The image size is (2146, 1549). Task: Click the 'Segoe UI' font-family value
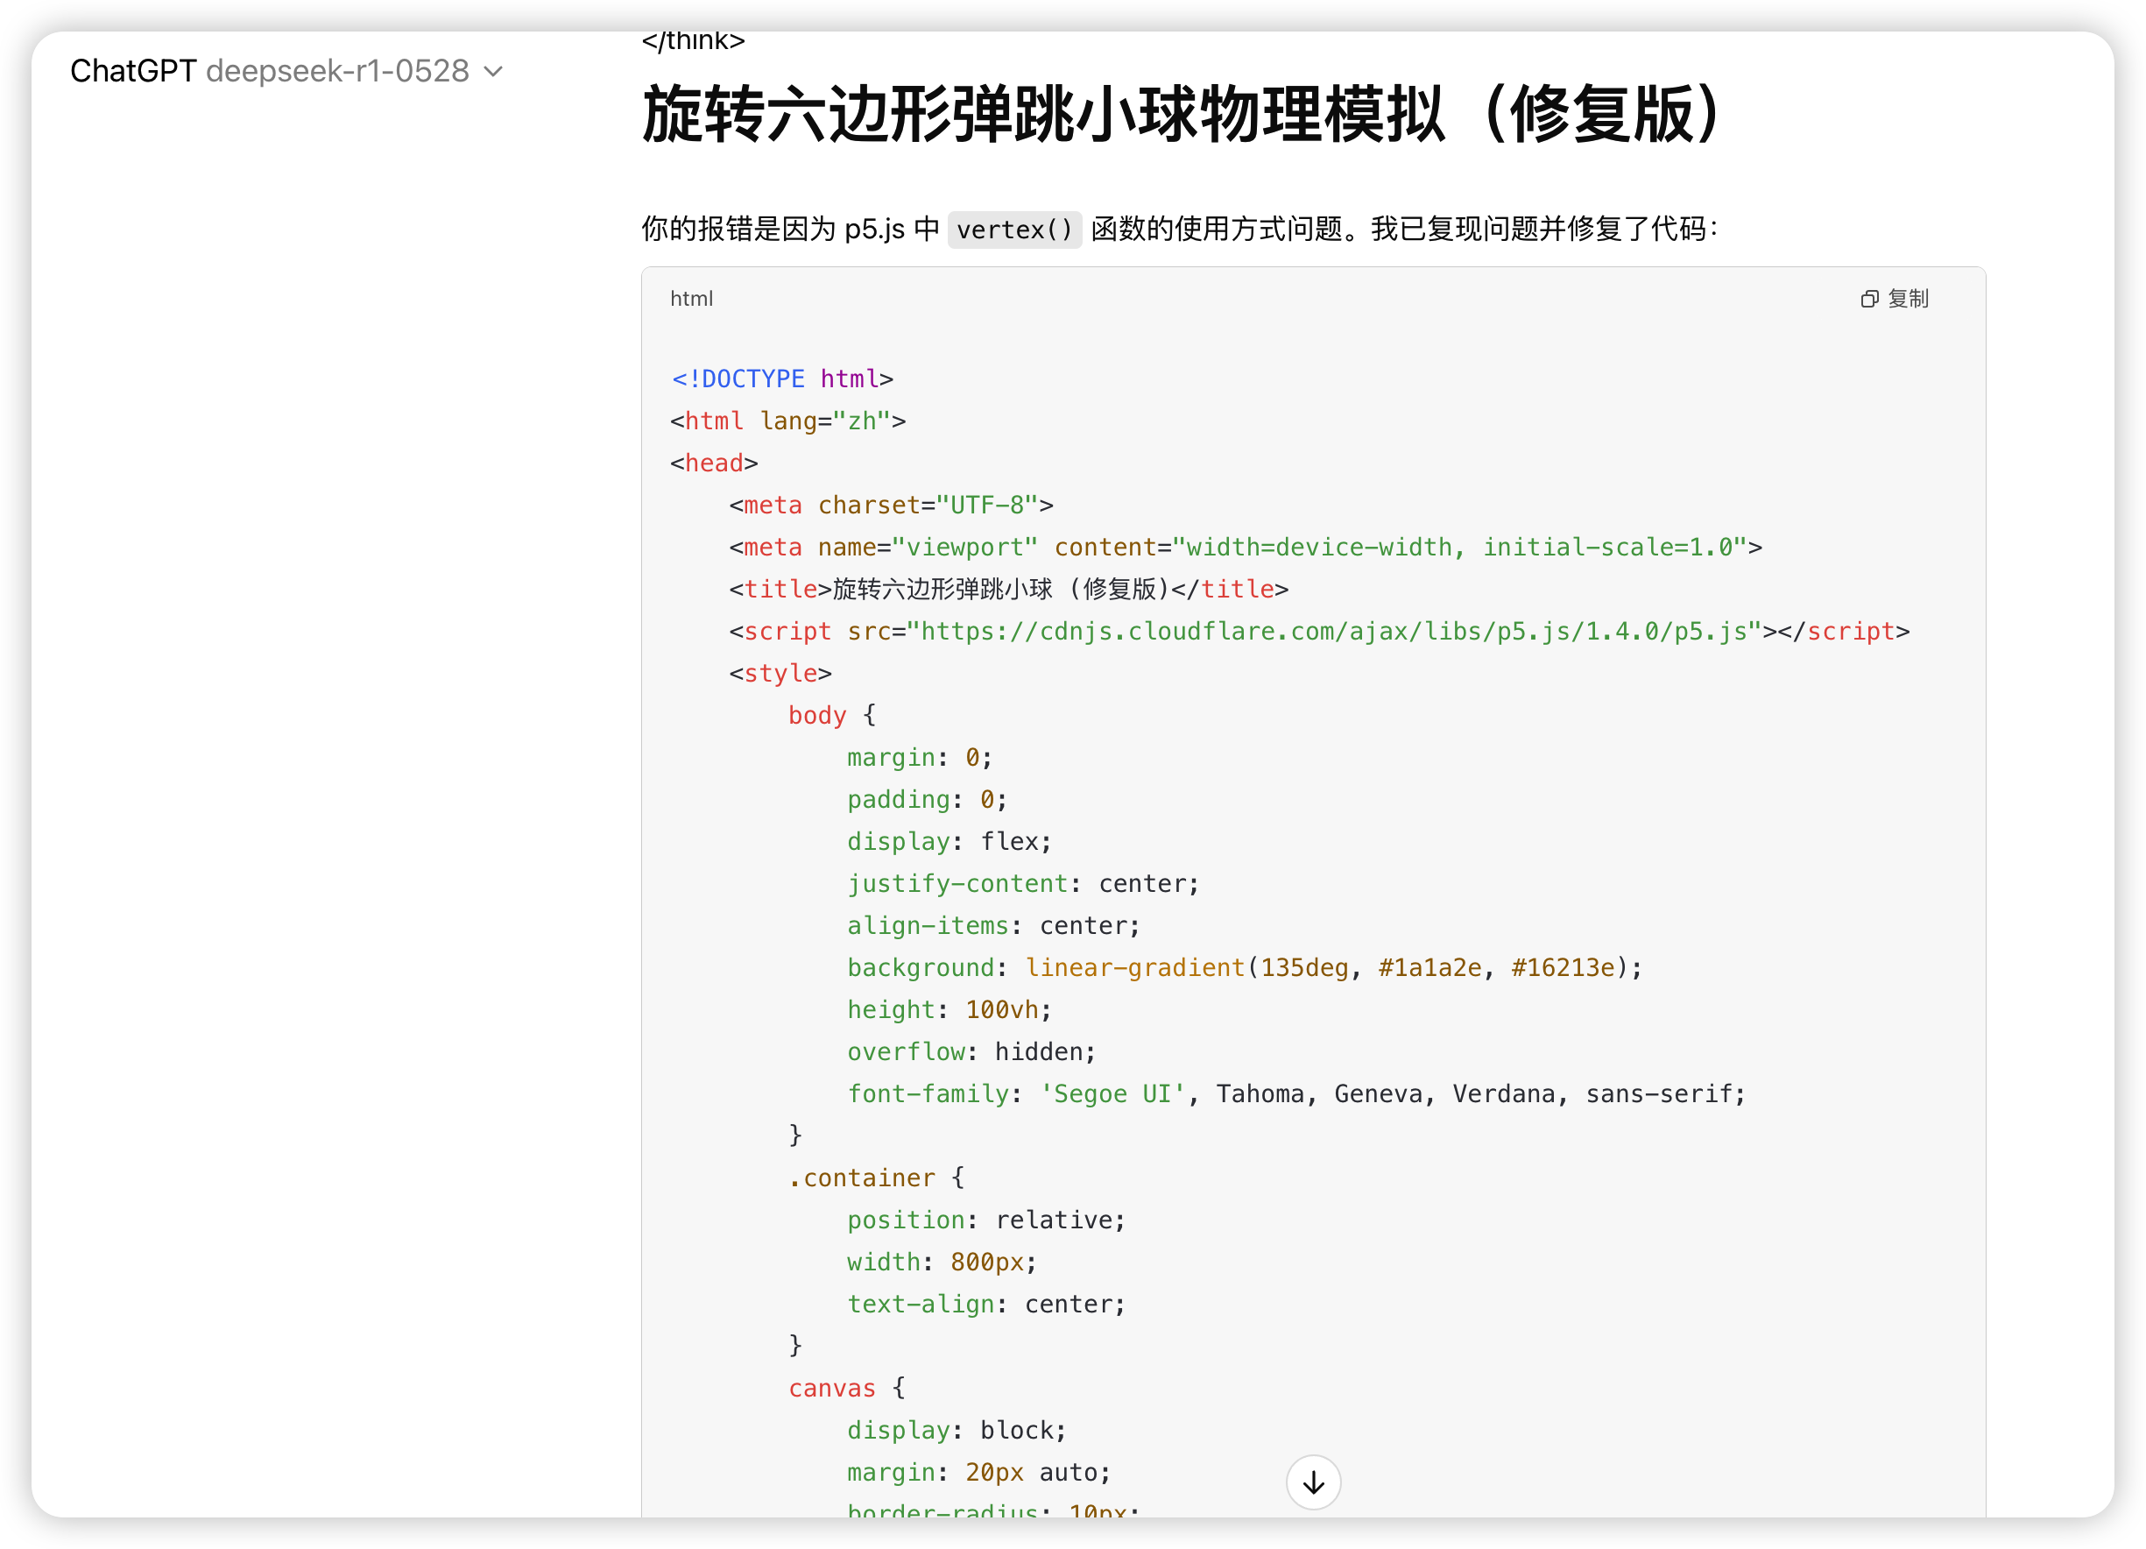[x=1112, y=1094]
